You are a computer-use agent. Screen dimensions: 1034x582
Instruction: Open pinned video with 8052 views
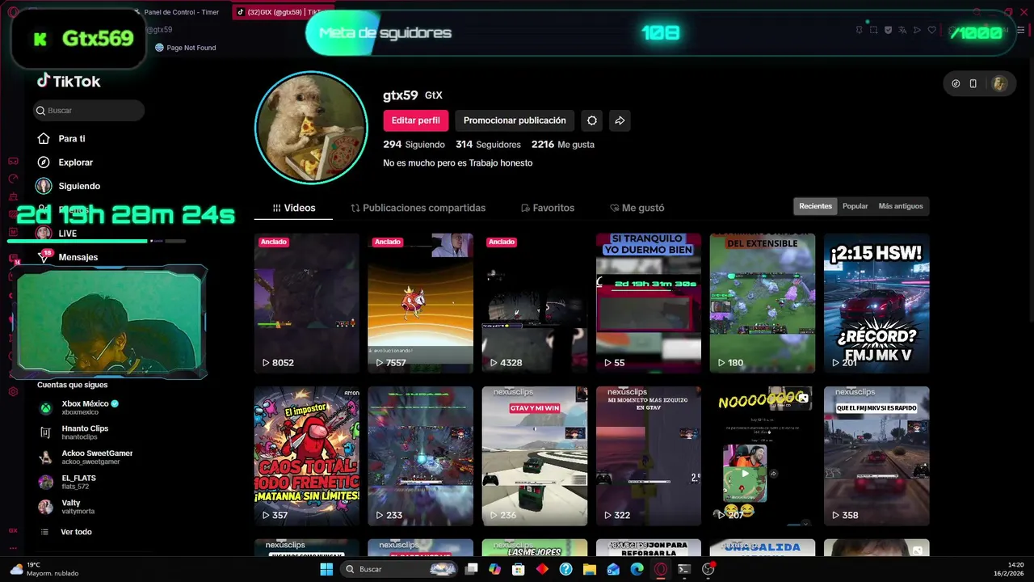click(307, 303)
